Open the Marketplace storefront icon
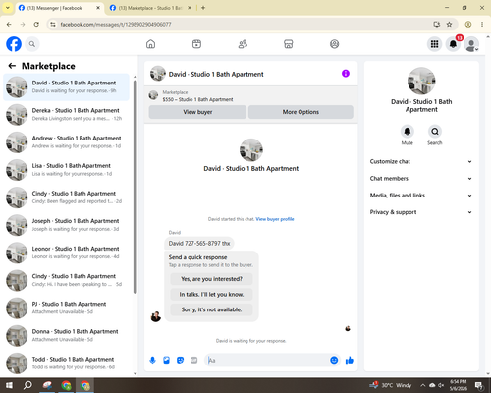Screen dimensions: 491x393 (289, 44)
